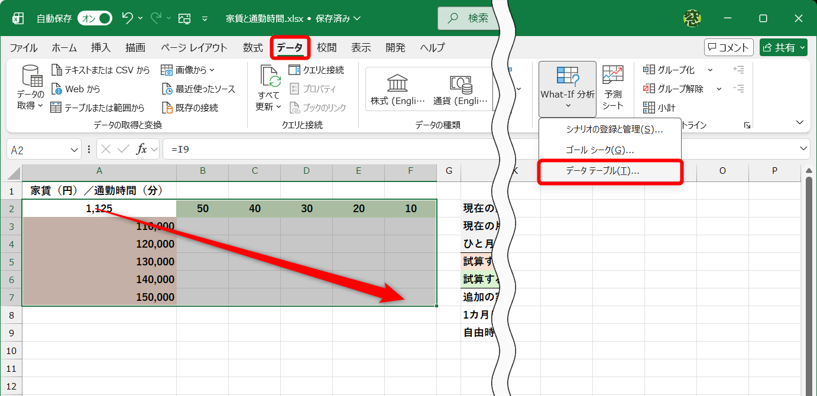Open the データの取得 button
Viewport: 817px width, 396px height.
point(30,87)
